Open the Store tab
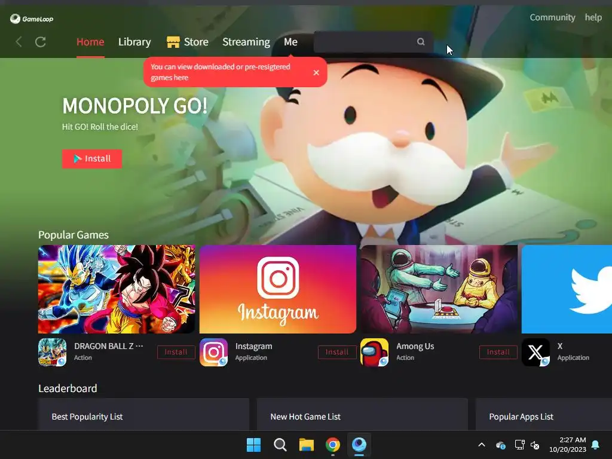Viewport: 612px width, 459px height. (196, 42)
